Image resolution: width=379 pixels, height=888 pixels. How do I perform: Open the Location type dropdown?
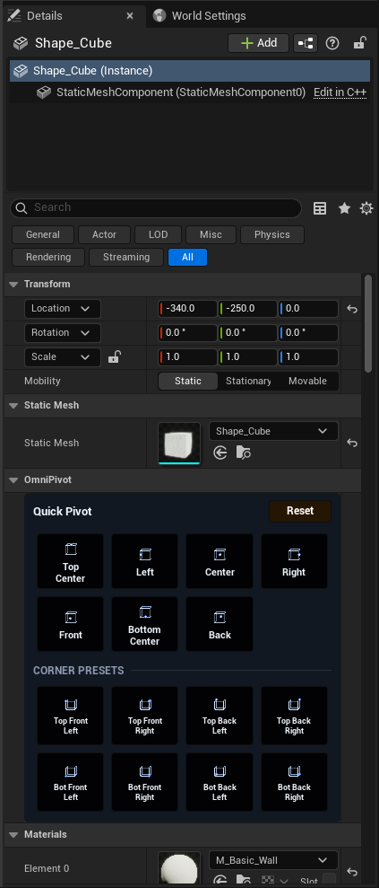[x=62, y=309]
